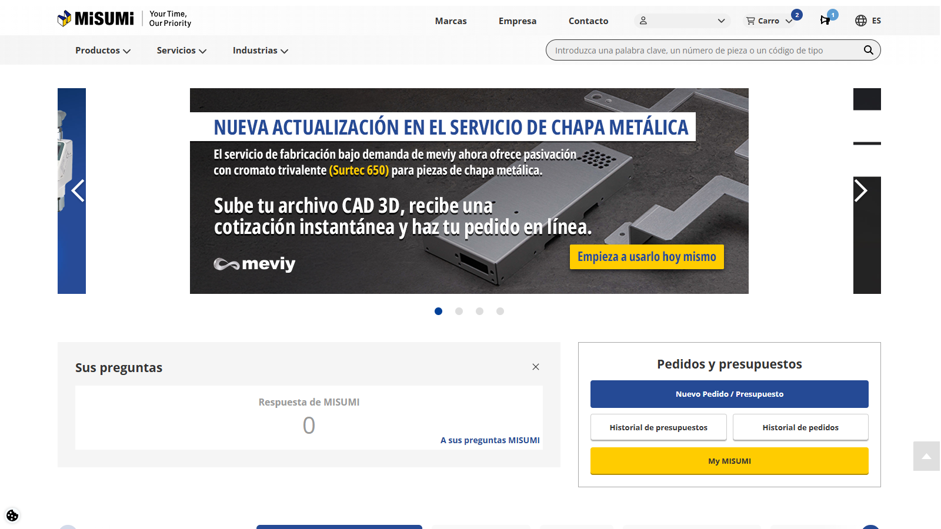The image size is (941, 529).
Task: Expand the Servicios dropdown
Action: (181, 51)
